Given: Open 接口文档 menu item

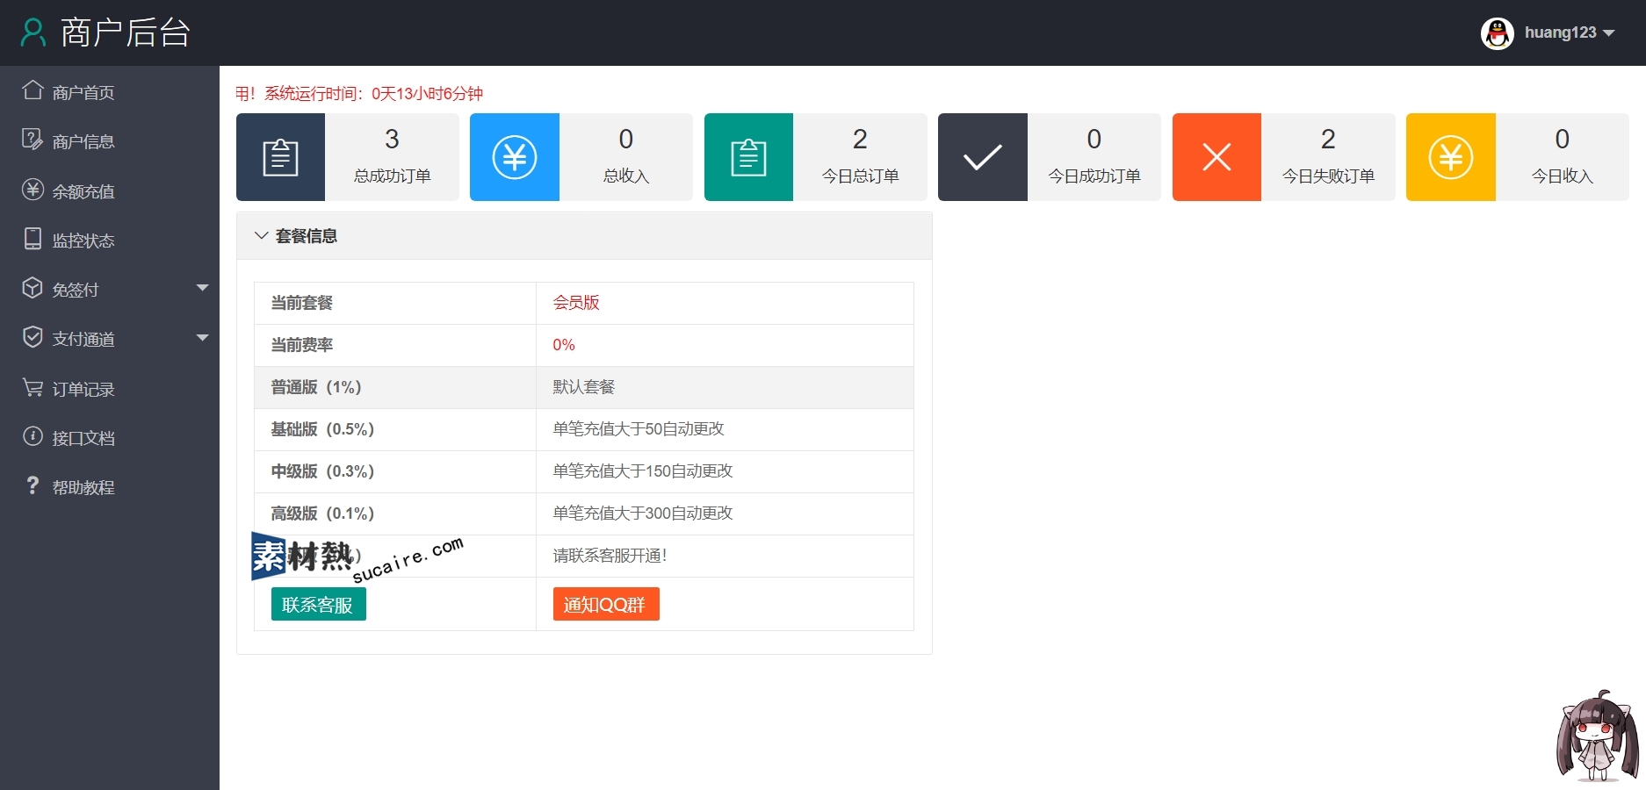Looking at the screenshot, I should [110, 437].
